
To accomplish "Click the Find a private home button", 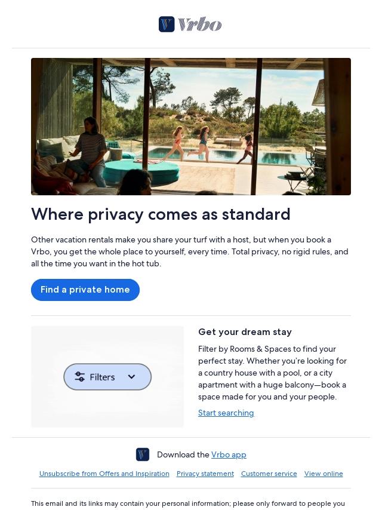I will point(85,290).
